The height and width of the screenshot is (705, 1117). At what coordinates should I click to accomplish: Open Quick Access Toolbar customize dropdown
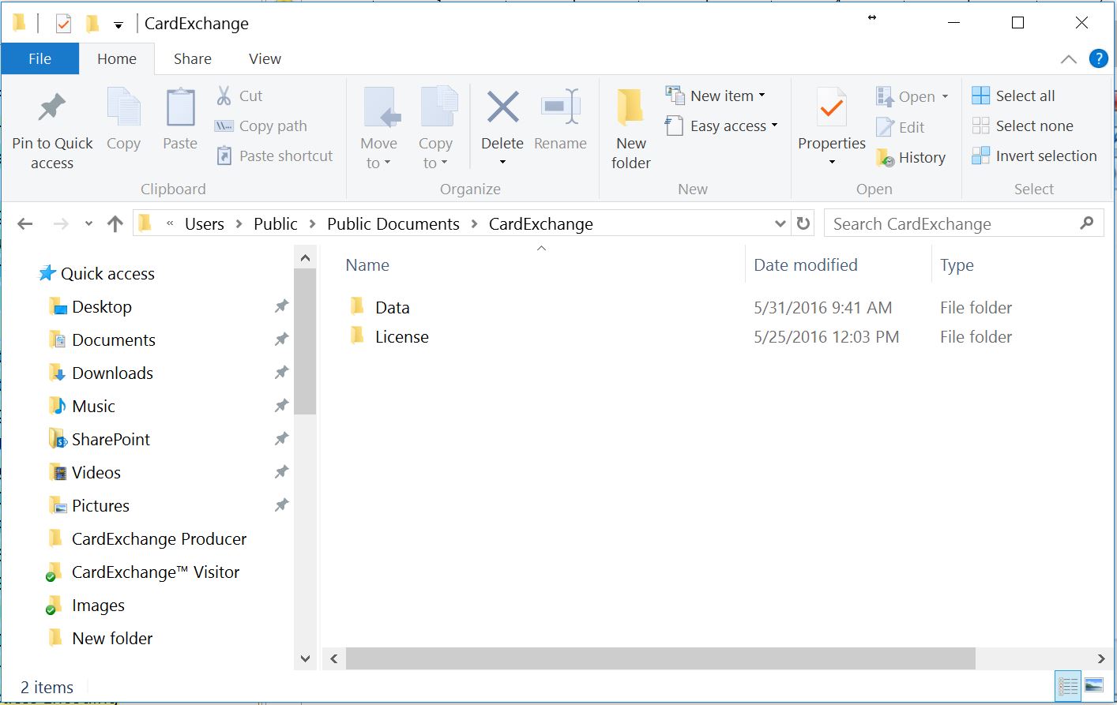click(x=118, y=25)
